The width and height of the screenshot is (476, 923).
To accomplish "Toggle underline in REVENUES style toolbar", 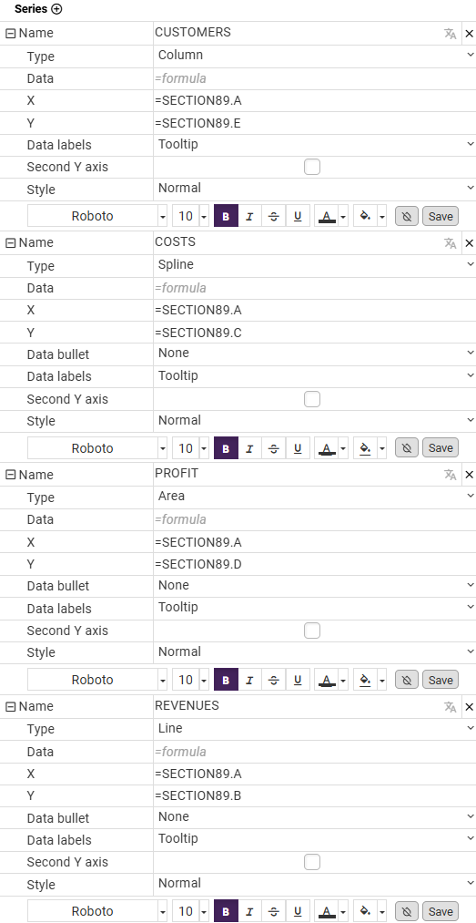I will 298,912.
